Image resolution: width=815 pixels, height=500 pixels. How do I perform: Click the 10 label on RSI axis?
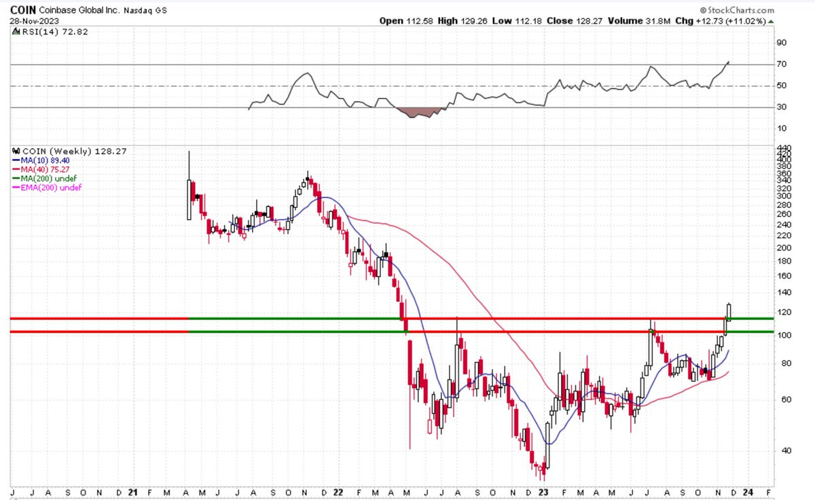point(782,128)
